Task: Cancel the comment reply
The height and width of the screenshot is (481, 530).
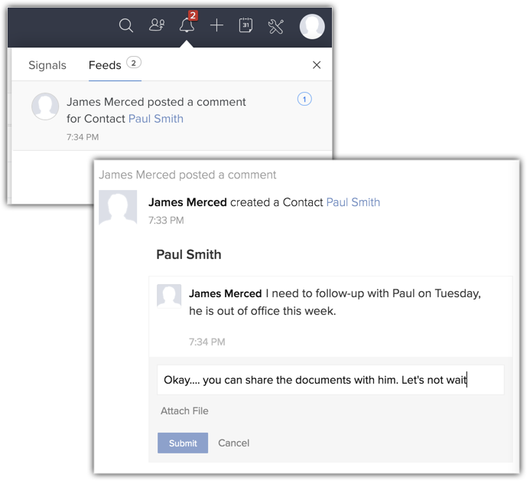Action: coord(233,443)
